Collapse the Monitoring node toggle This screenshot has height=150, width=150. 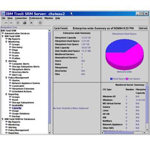(x=6, y=42)
